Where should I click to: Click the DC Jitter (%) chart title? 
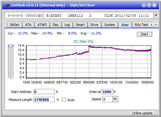(83, 41)
